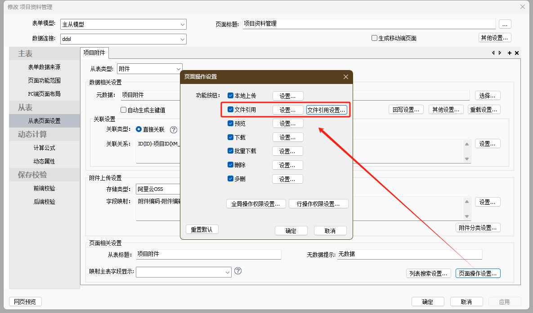The height and width of the screenshot is (313, 533).
Task: Toggle the 批量下载 checkbox
Action: (231, 151)
